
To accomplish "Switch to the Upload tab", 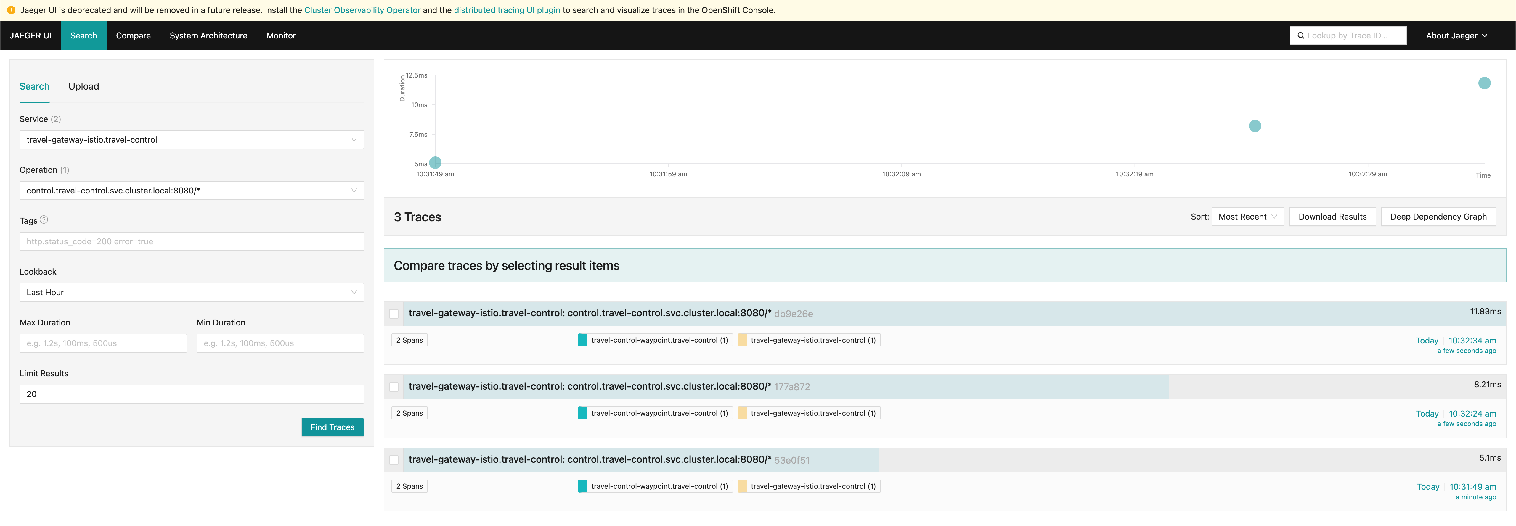I will coord(83,86).
